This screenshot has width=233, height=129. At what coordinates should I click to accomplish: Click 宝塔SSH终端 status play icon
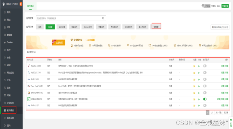pyautogui.click(x=199, y=99)
